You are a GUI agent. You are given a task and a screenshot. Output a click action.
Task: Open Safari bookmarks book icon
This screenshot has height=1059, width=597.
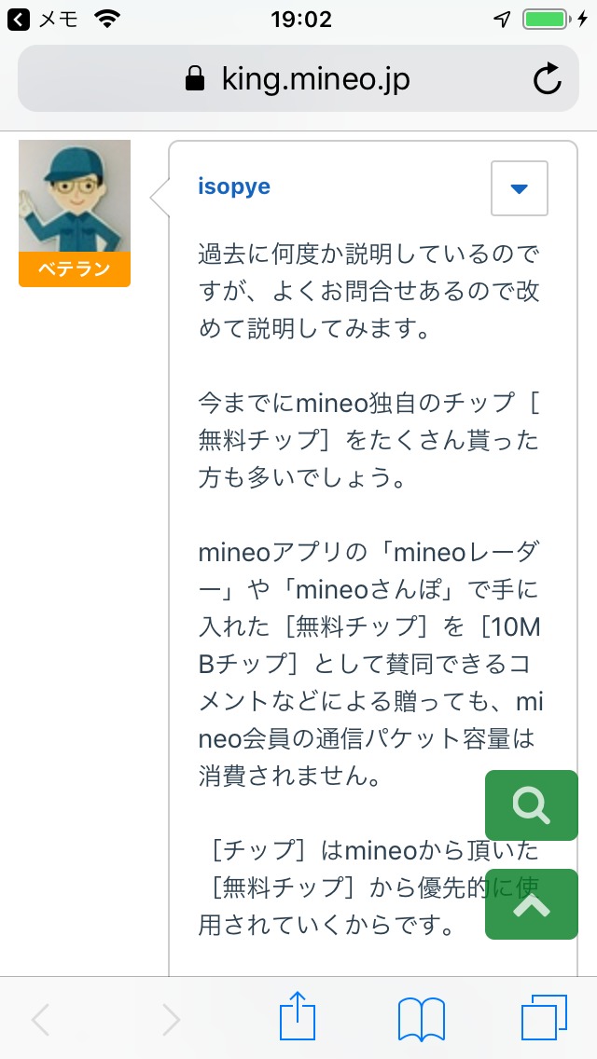tap(421, 1018)
